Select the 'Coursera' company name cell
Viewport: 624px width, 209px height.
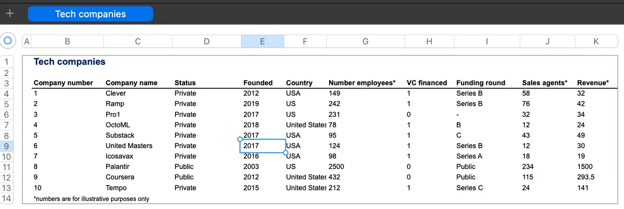[x=119, y=177]
